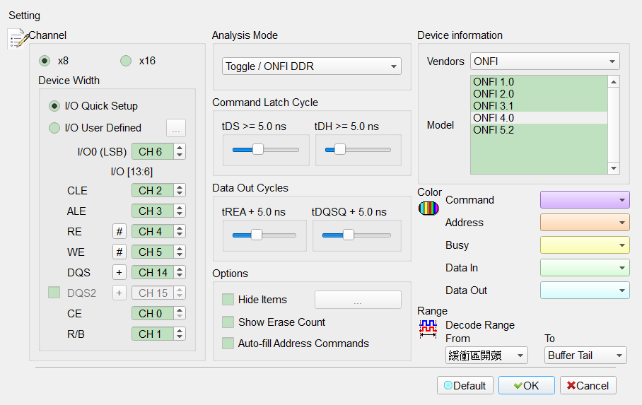The width and height of the screenshot is (642, 405).
Task: Confirm settings with OK button
Action: (x=527, y=385)
